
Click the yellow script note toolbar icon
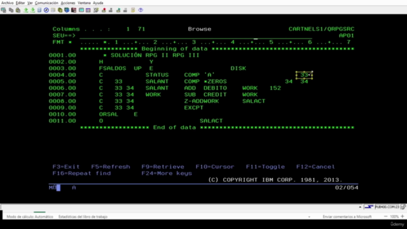(133, 10)
